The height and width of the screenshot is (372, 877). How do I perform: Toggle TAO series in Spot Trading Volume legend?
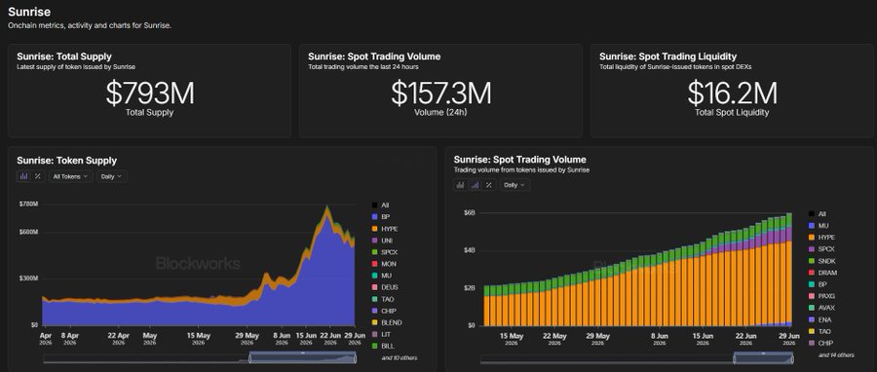coord(820,331)
